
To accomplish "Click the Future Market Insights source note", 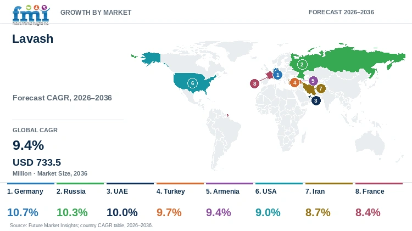I will [x=81, y=225].
